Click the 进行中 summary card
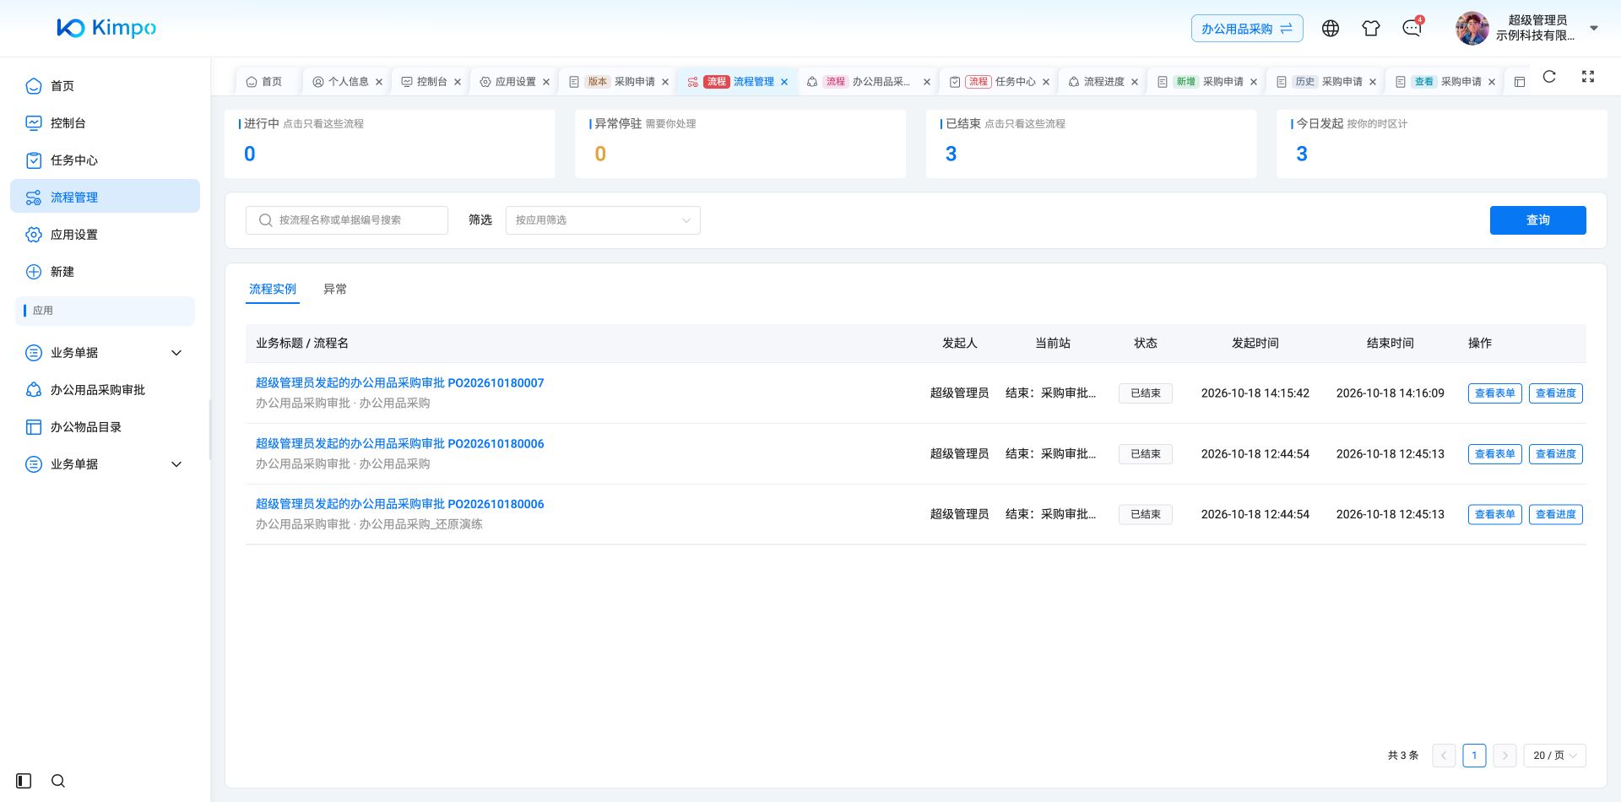 [390, 144]
